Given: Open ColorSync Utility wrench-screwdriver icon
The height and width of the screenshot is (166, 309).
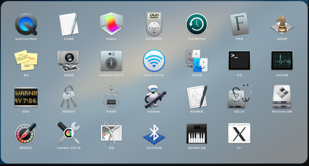Looking at the screenshot, I should [69, 133].
